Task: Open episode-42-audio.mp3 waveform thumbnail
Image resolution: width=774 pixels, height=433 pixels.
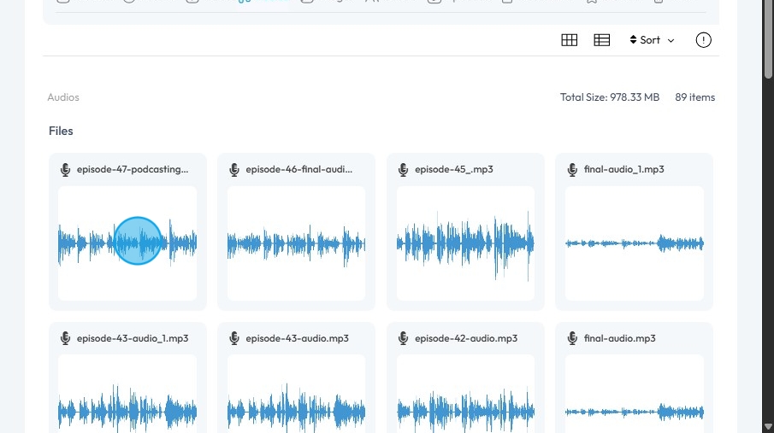Action: (x=465, y=394)
